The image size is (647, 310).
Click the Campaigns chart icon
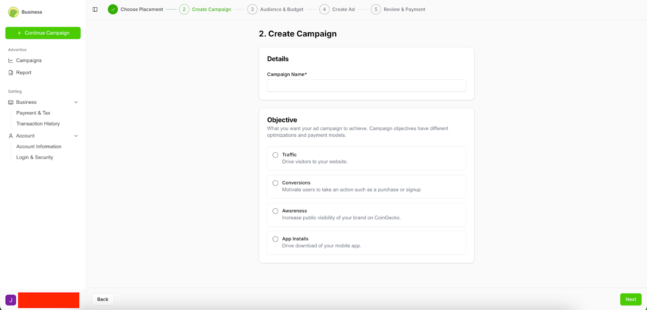[11, 61]
